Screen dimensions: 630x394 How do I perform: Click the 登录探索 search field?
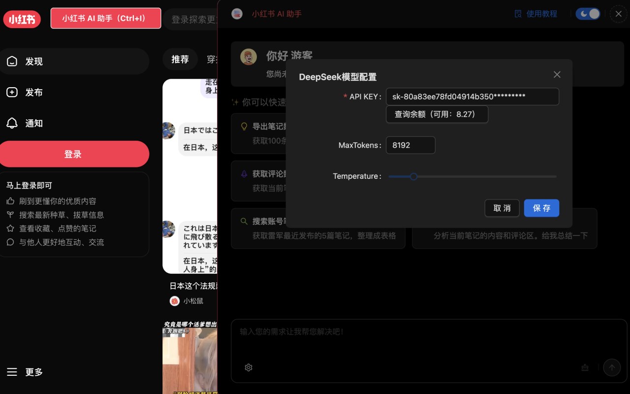click(190, 20)
